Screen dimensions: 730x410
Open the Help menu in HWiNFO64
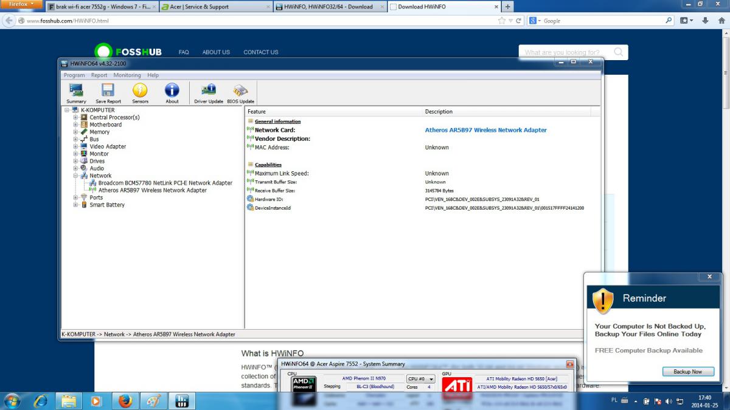(x=153, y=75)
